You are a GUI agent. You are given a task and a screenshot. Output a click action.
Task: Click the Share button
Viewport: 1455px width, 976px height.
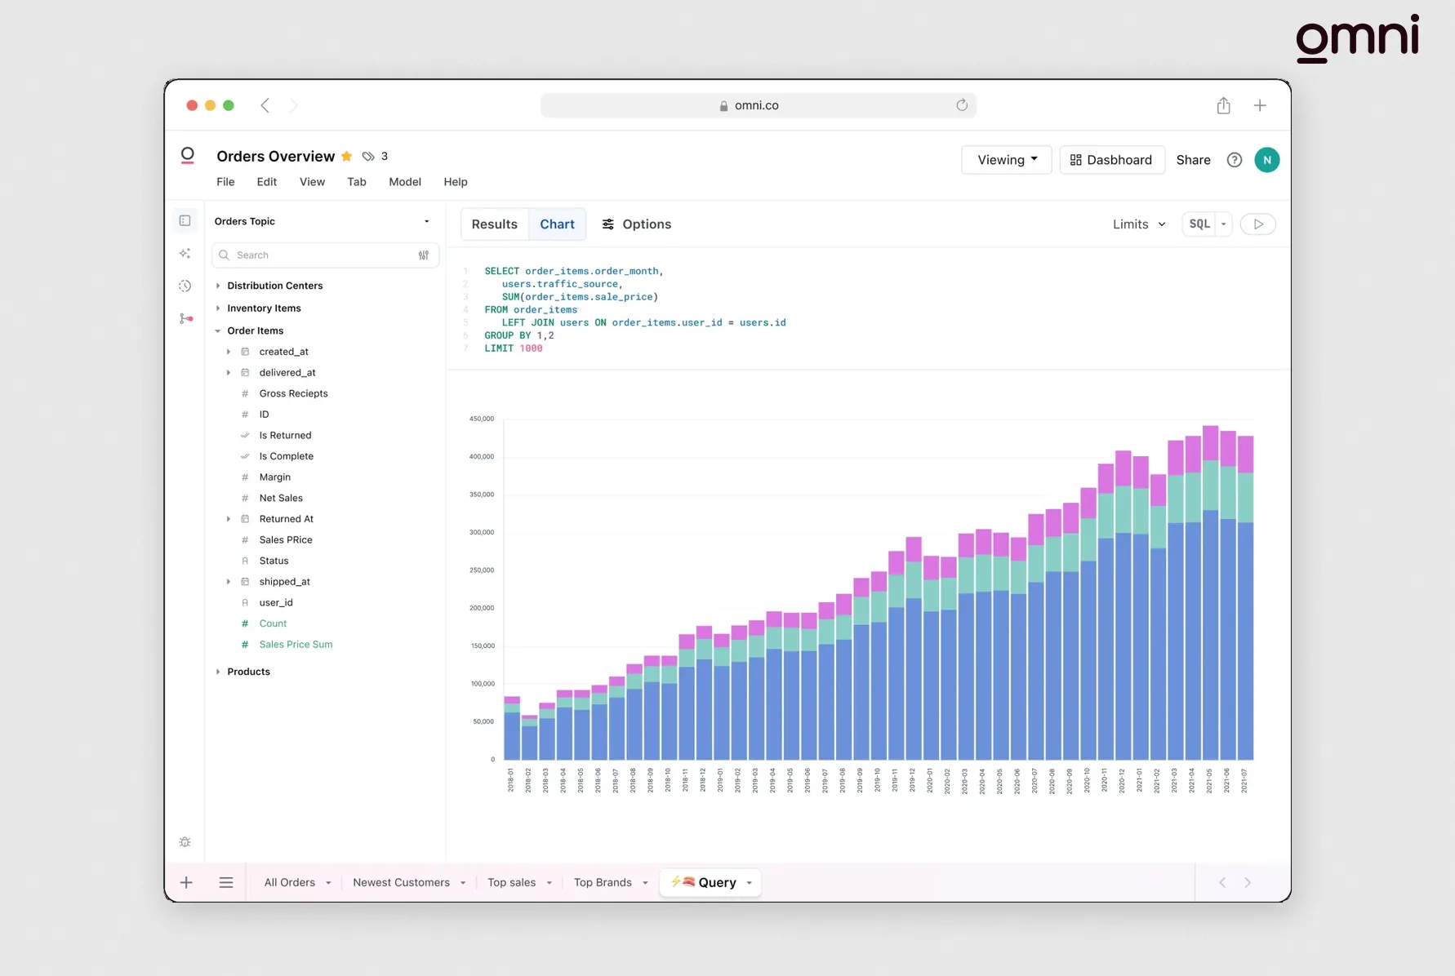pyautogui.click(x=1194, y=160)
